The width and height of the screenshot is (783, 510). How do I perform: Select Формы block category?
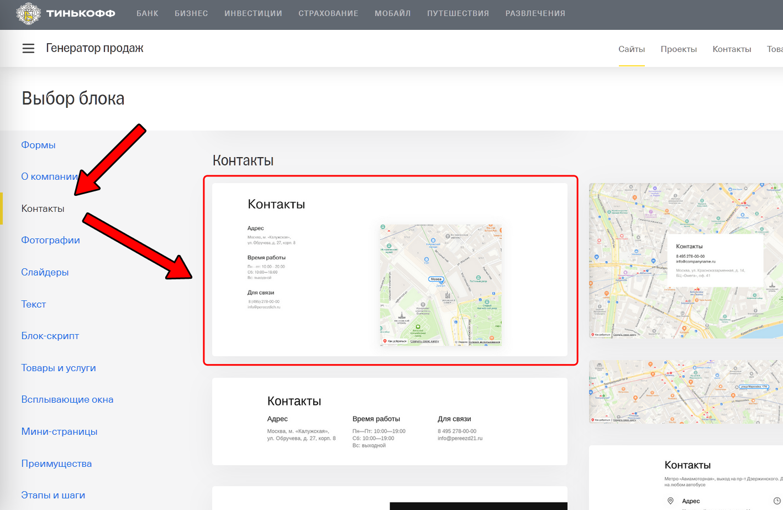coord(38,145)
